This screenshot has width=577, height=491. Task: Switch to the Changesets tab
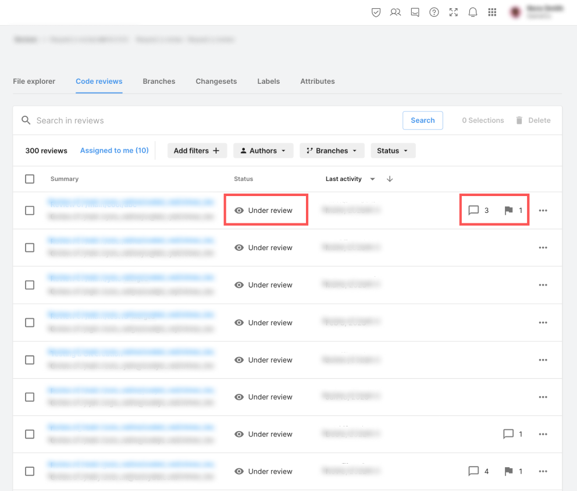tap(216, 81)
